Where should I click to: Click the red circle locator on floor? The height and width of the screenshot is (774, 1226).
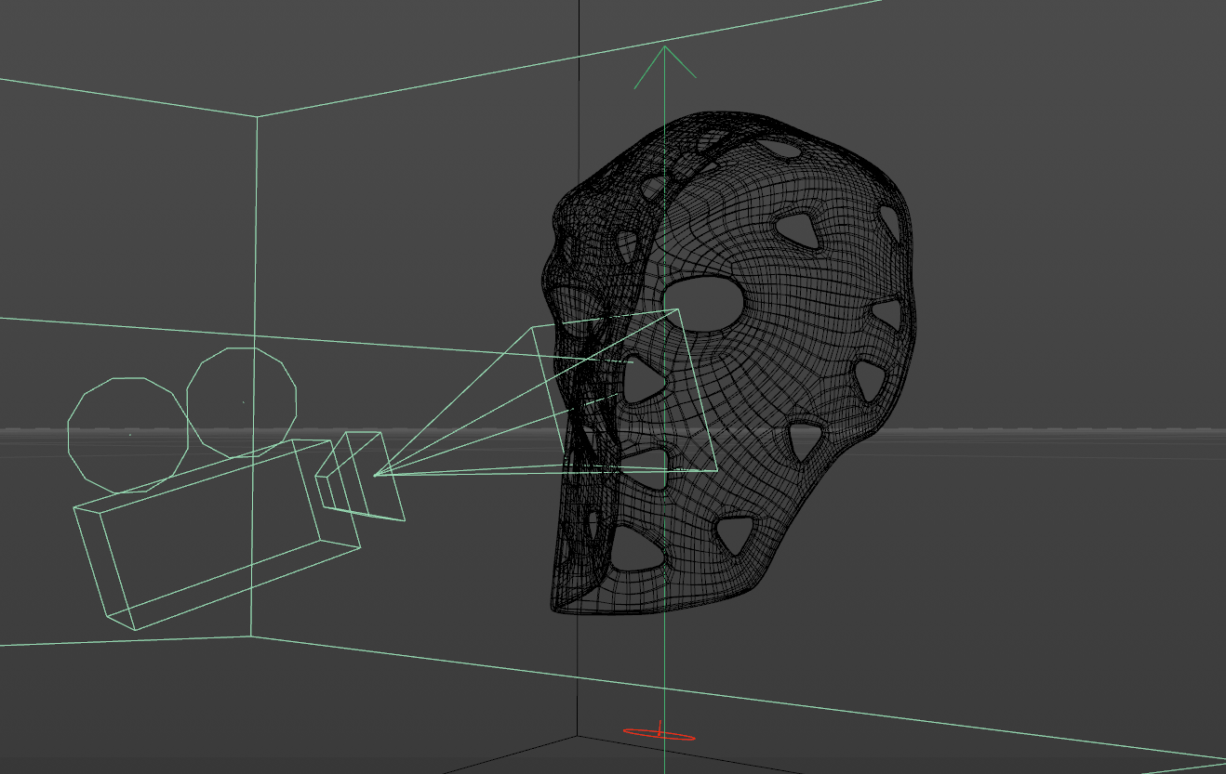(659, 734)
